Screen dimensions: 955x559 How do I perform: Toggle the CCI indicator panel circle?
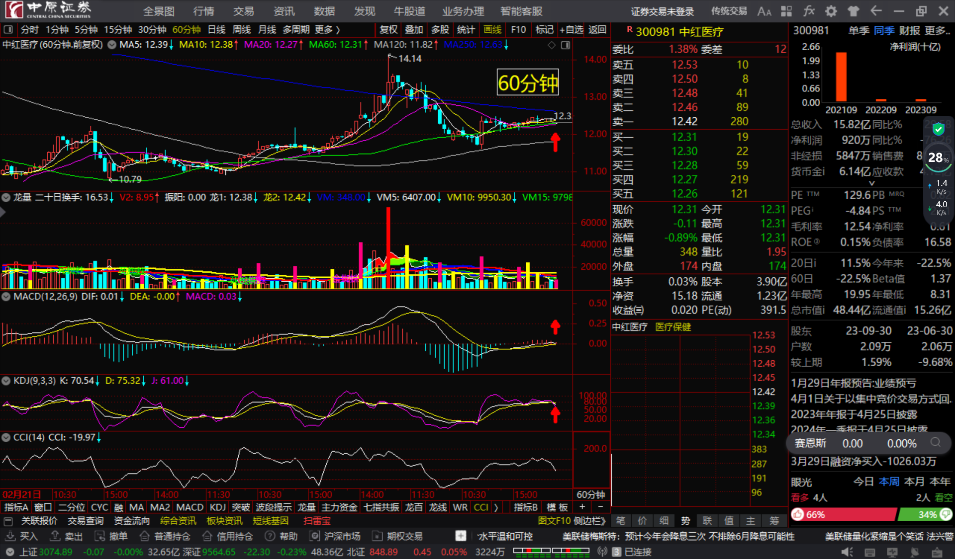6,437
